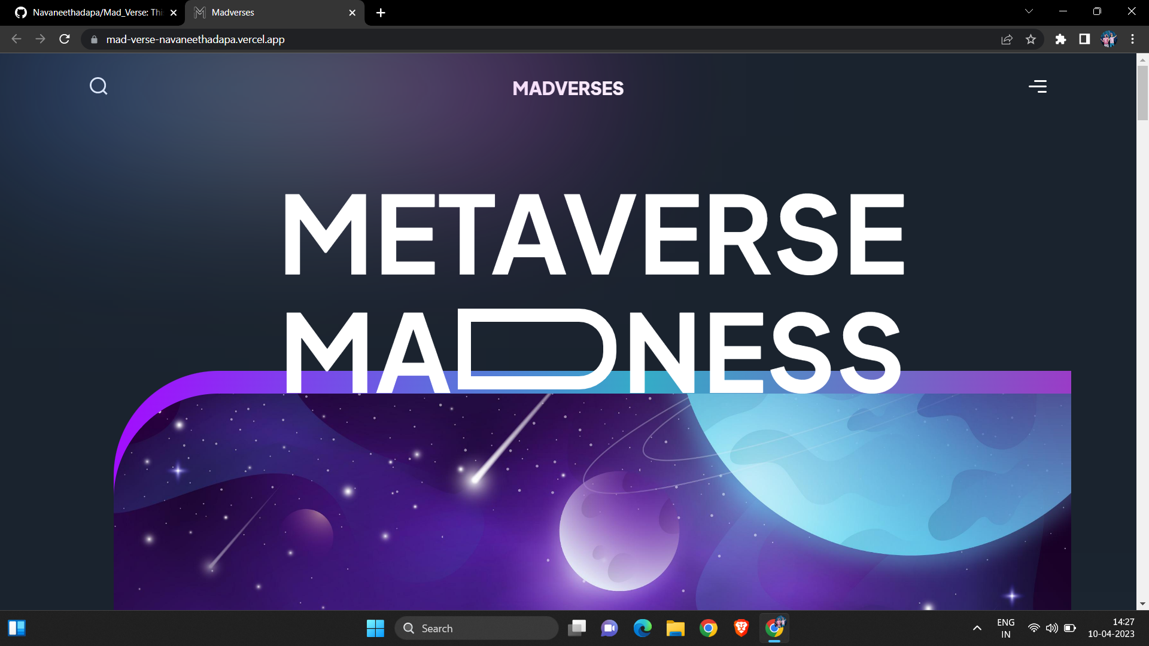
Task: Open the Madverses hamburger navigation menu
Action: [1037, 86]
